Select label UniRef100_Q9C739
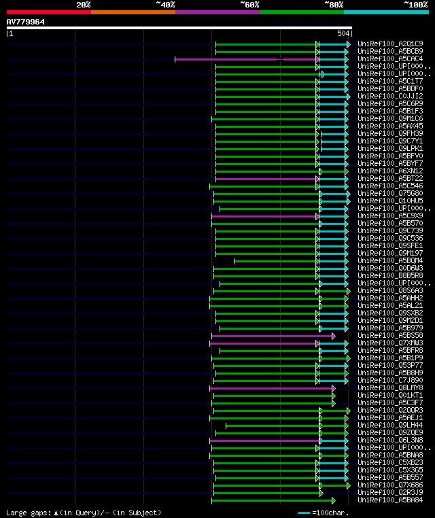 click(390, 230)
